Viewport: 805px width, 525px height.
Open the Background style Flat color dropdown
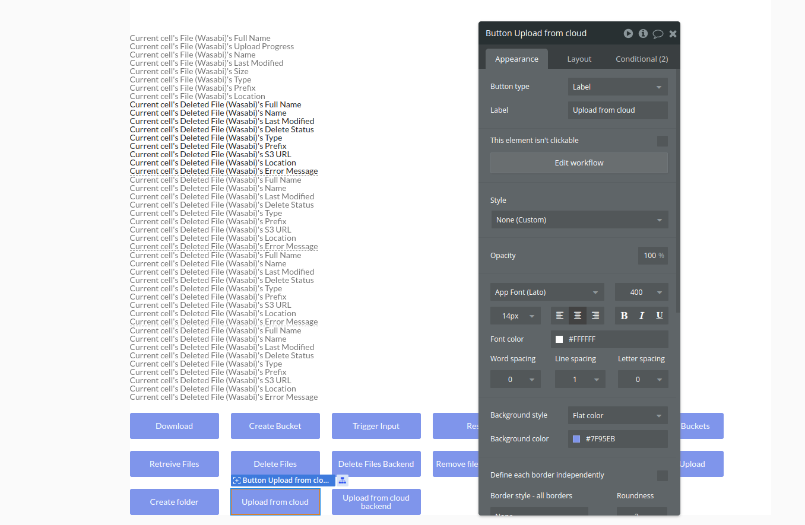point(618,415)
